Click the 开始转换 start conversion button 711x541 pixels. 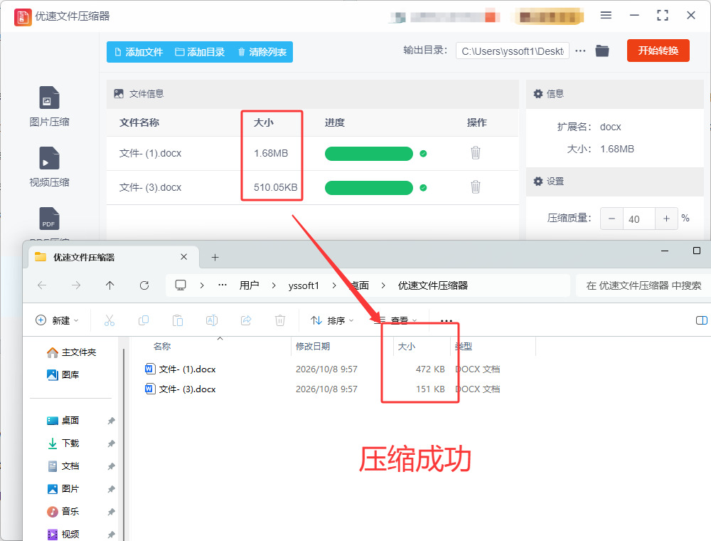pyautogui.click(x=658, y=51)
